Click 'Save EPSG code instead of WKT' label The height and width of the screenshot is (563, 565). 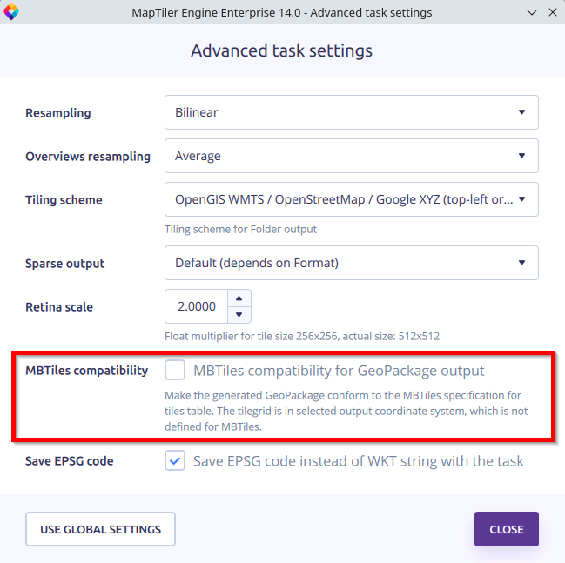coord(358,461)
